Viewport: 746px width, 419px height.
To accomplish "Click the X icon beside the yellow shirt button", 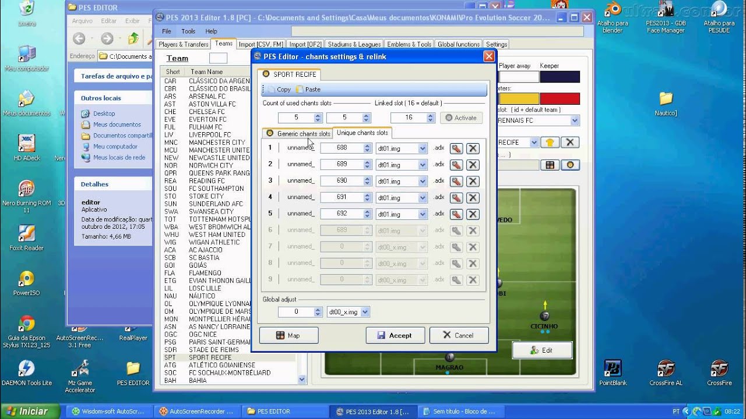I will 570,142.
